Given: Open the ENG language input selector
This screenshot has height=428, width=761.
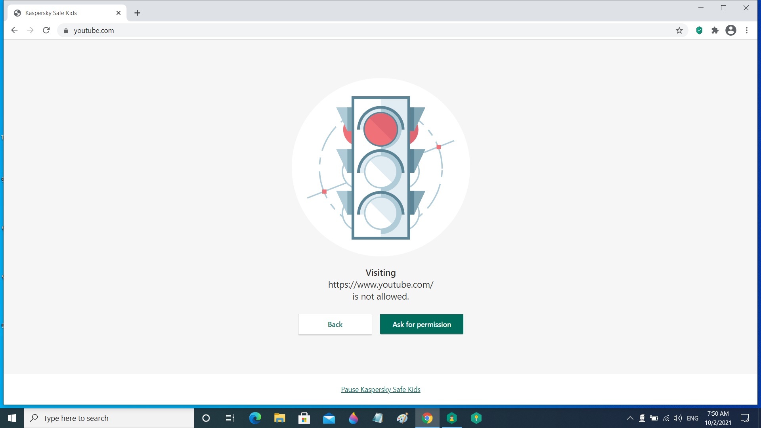Looking at the screenshot, I should (x=692, y=418).
